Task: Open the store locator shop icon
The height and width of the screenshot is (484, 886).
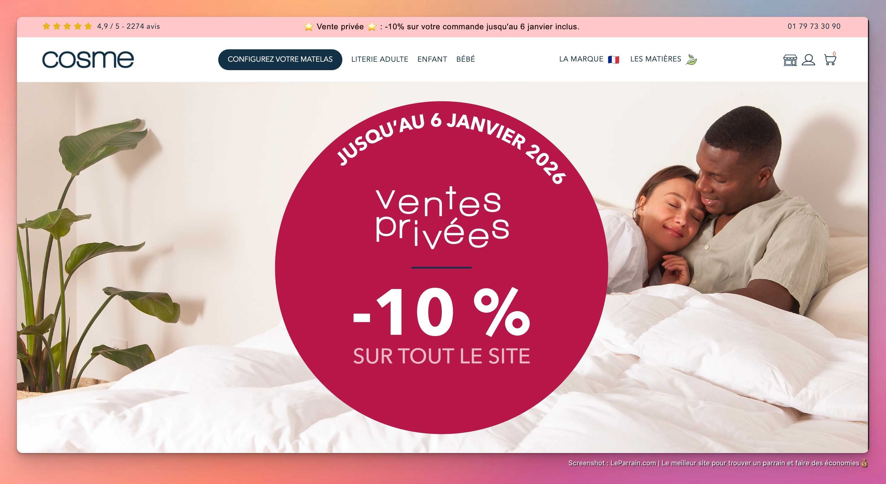Action: click(x=790, y=60)
